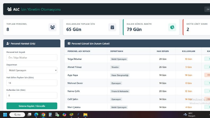Click the pie chart icon on the Kalan Güncel Bakiye card
The height and width of the screenshot is (118, 210).
tap(172, 27)
